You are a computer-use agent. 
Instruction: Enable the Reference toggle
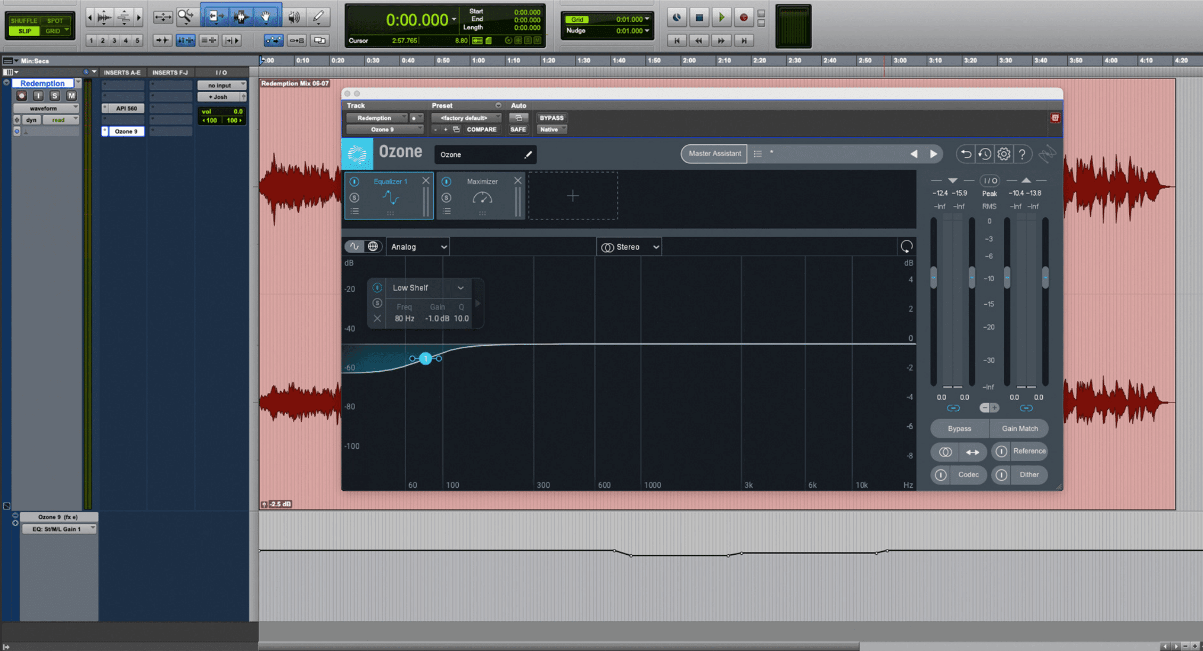point(1001,452)
